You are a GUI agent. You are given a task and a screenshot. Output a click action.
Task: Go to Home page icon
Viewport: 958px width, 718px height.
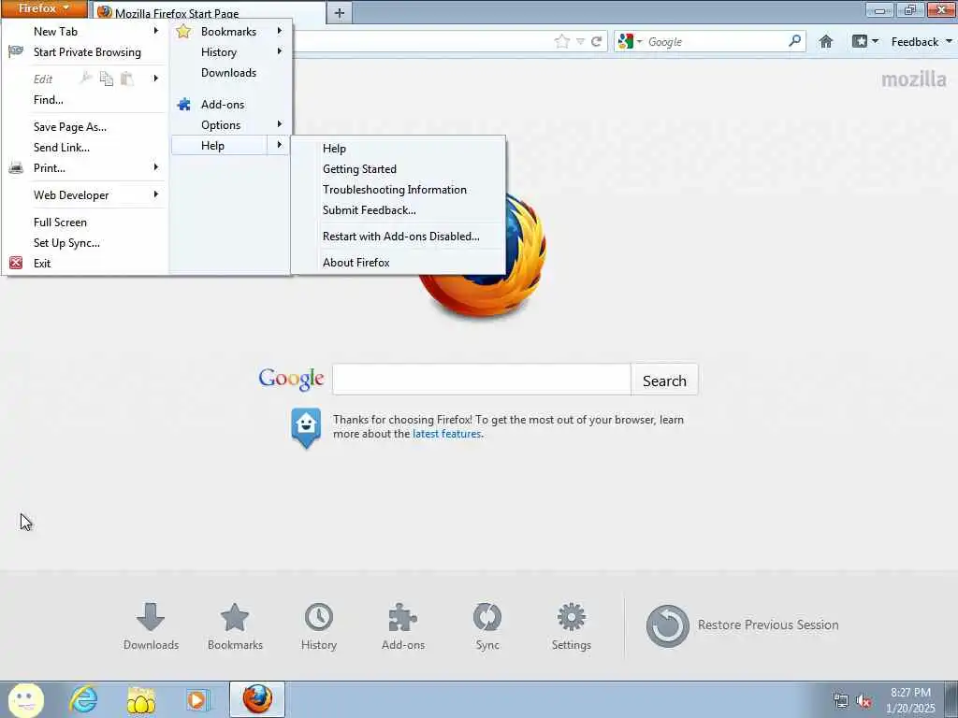(826, 41)
